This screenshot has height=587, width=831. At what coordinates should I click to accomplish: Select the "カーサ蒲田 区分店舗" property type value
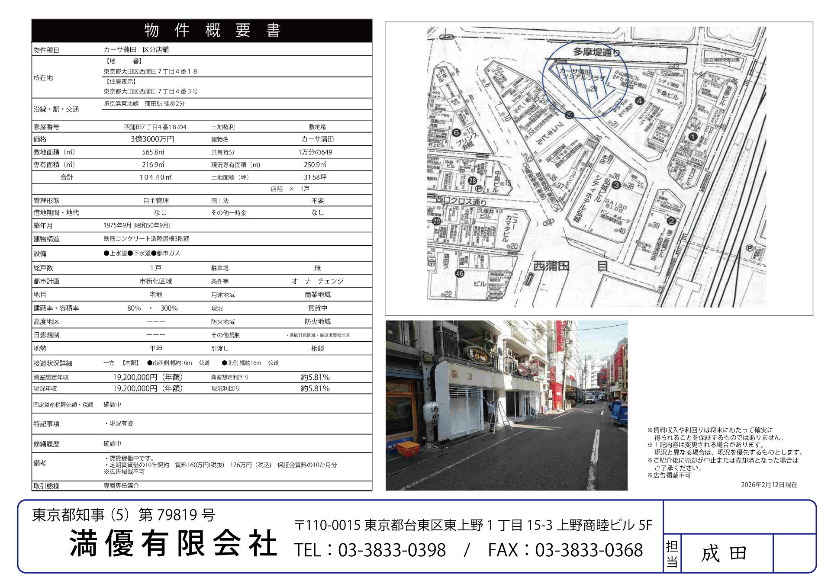[x=136, y=50]
